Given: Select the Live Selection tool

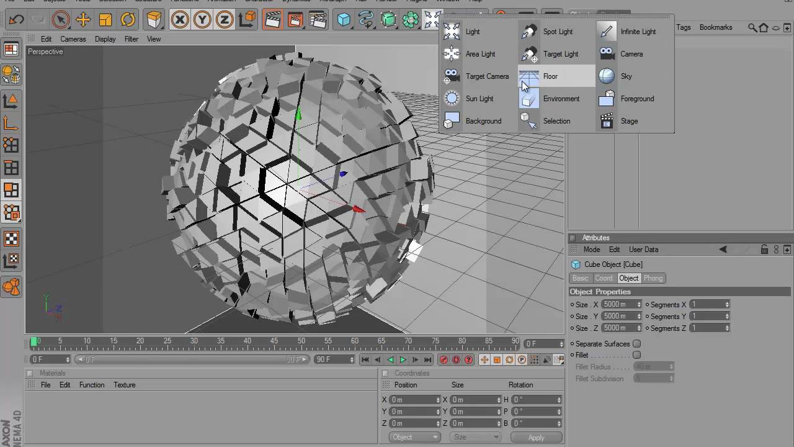Looking at the screenshot, I should (x=61, y=20).
